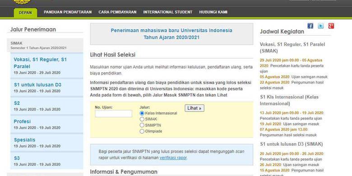Follow the verifikasi rapor link
The width and height of the screenshot is (352, 176).
click(173, 158)
